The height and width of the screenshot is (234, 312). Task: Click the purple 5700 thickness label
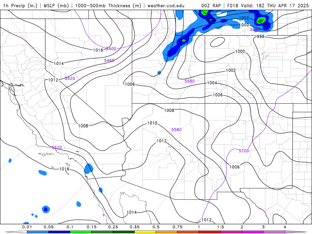244,151
